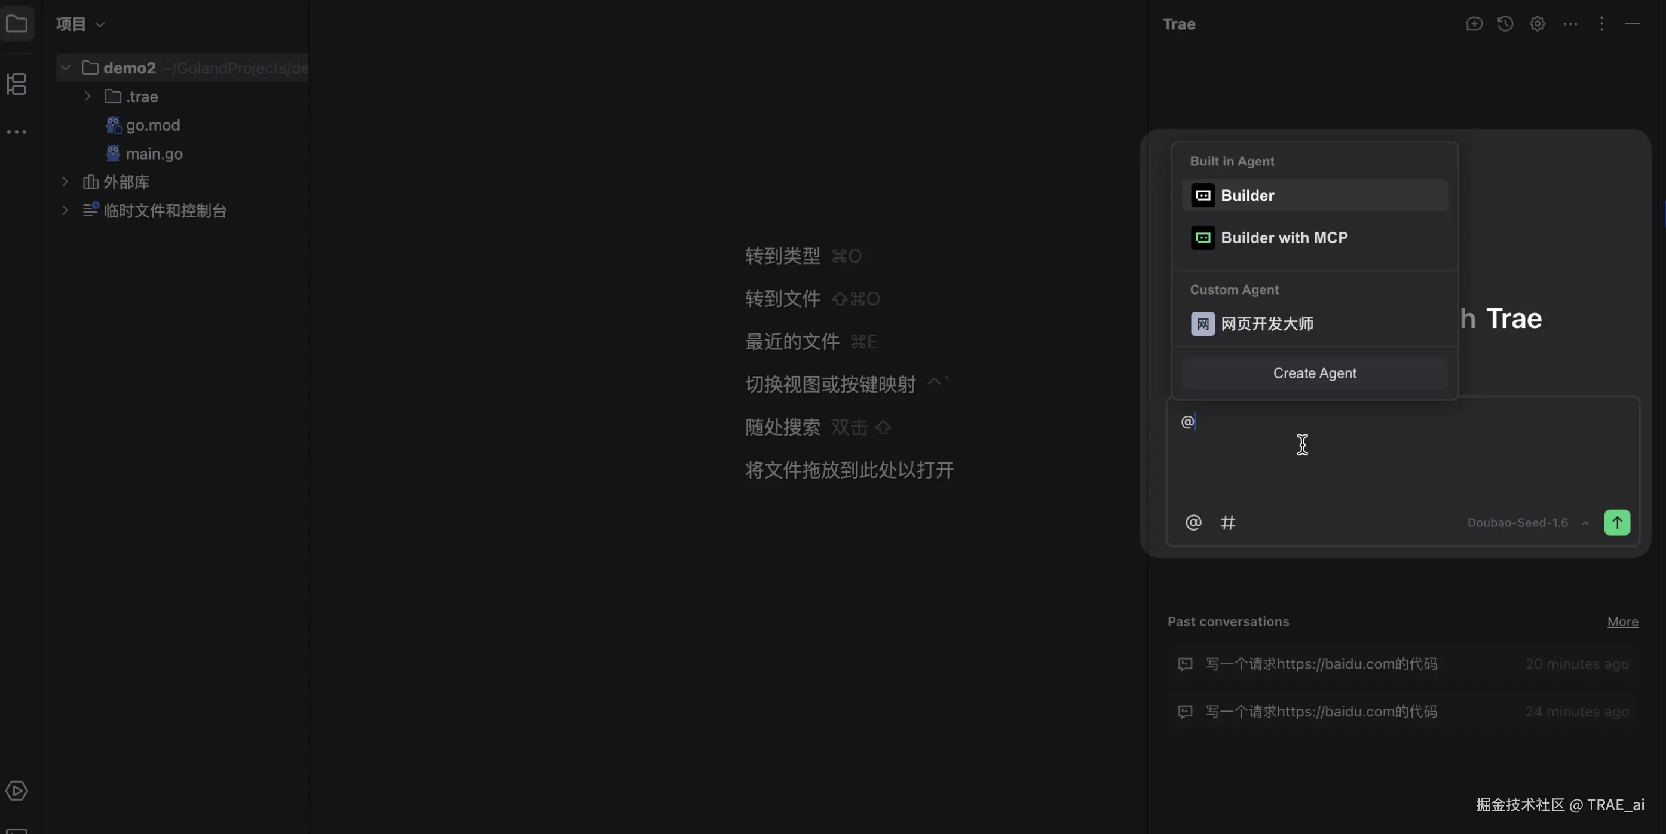Open main.go in project tree

pos(154,154)
